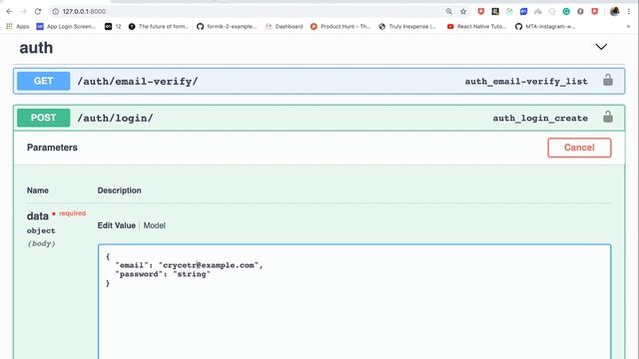
Task: Bookmark this page with the star
Action: (463, 11)
